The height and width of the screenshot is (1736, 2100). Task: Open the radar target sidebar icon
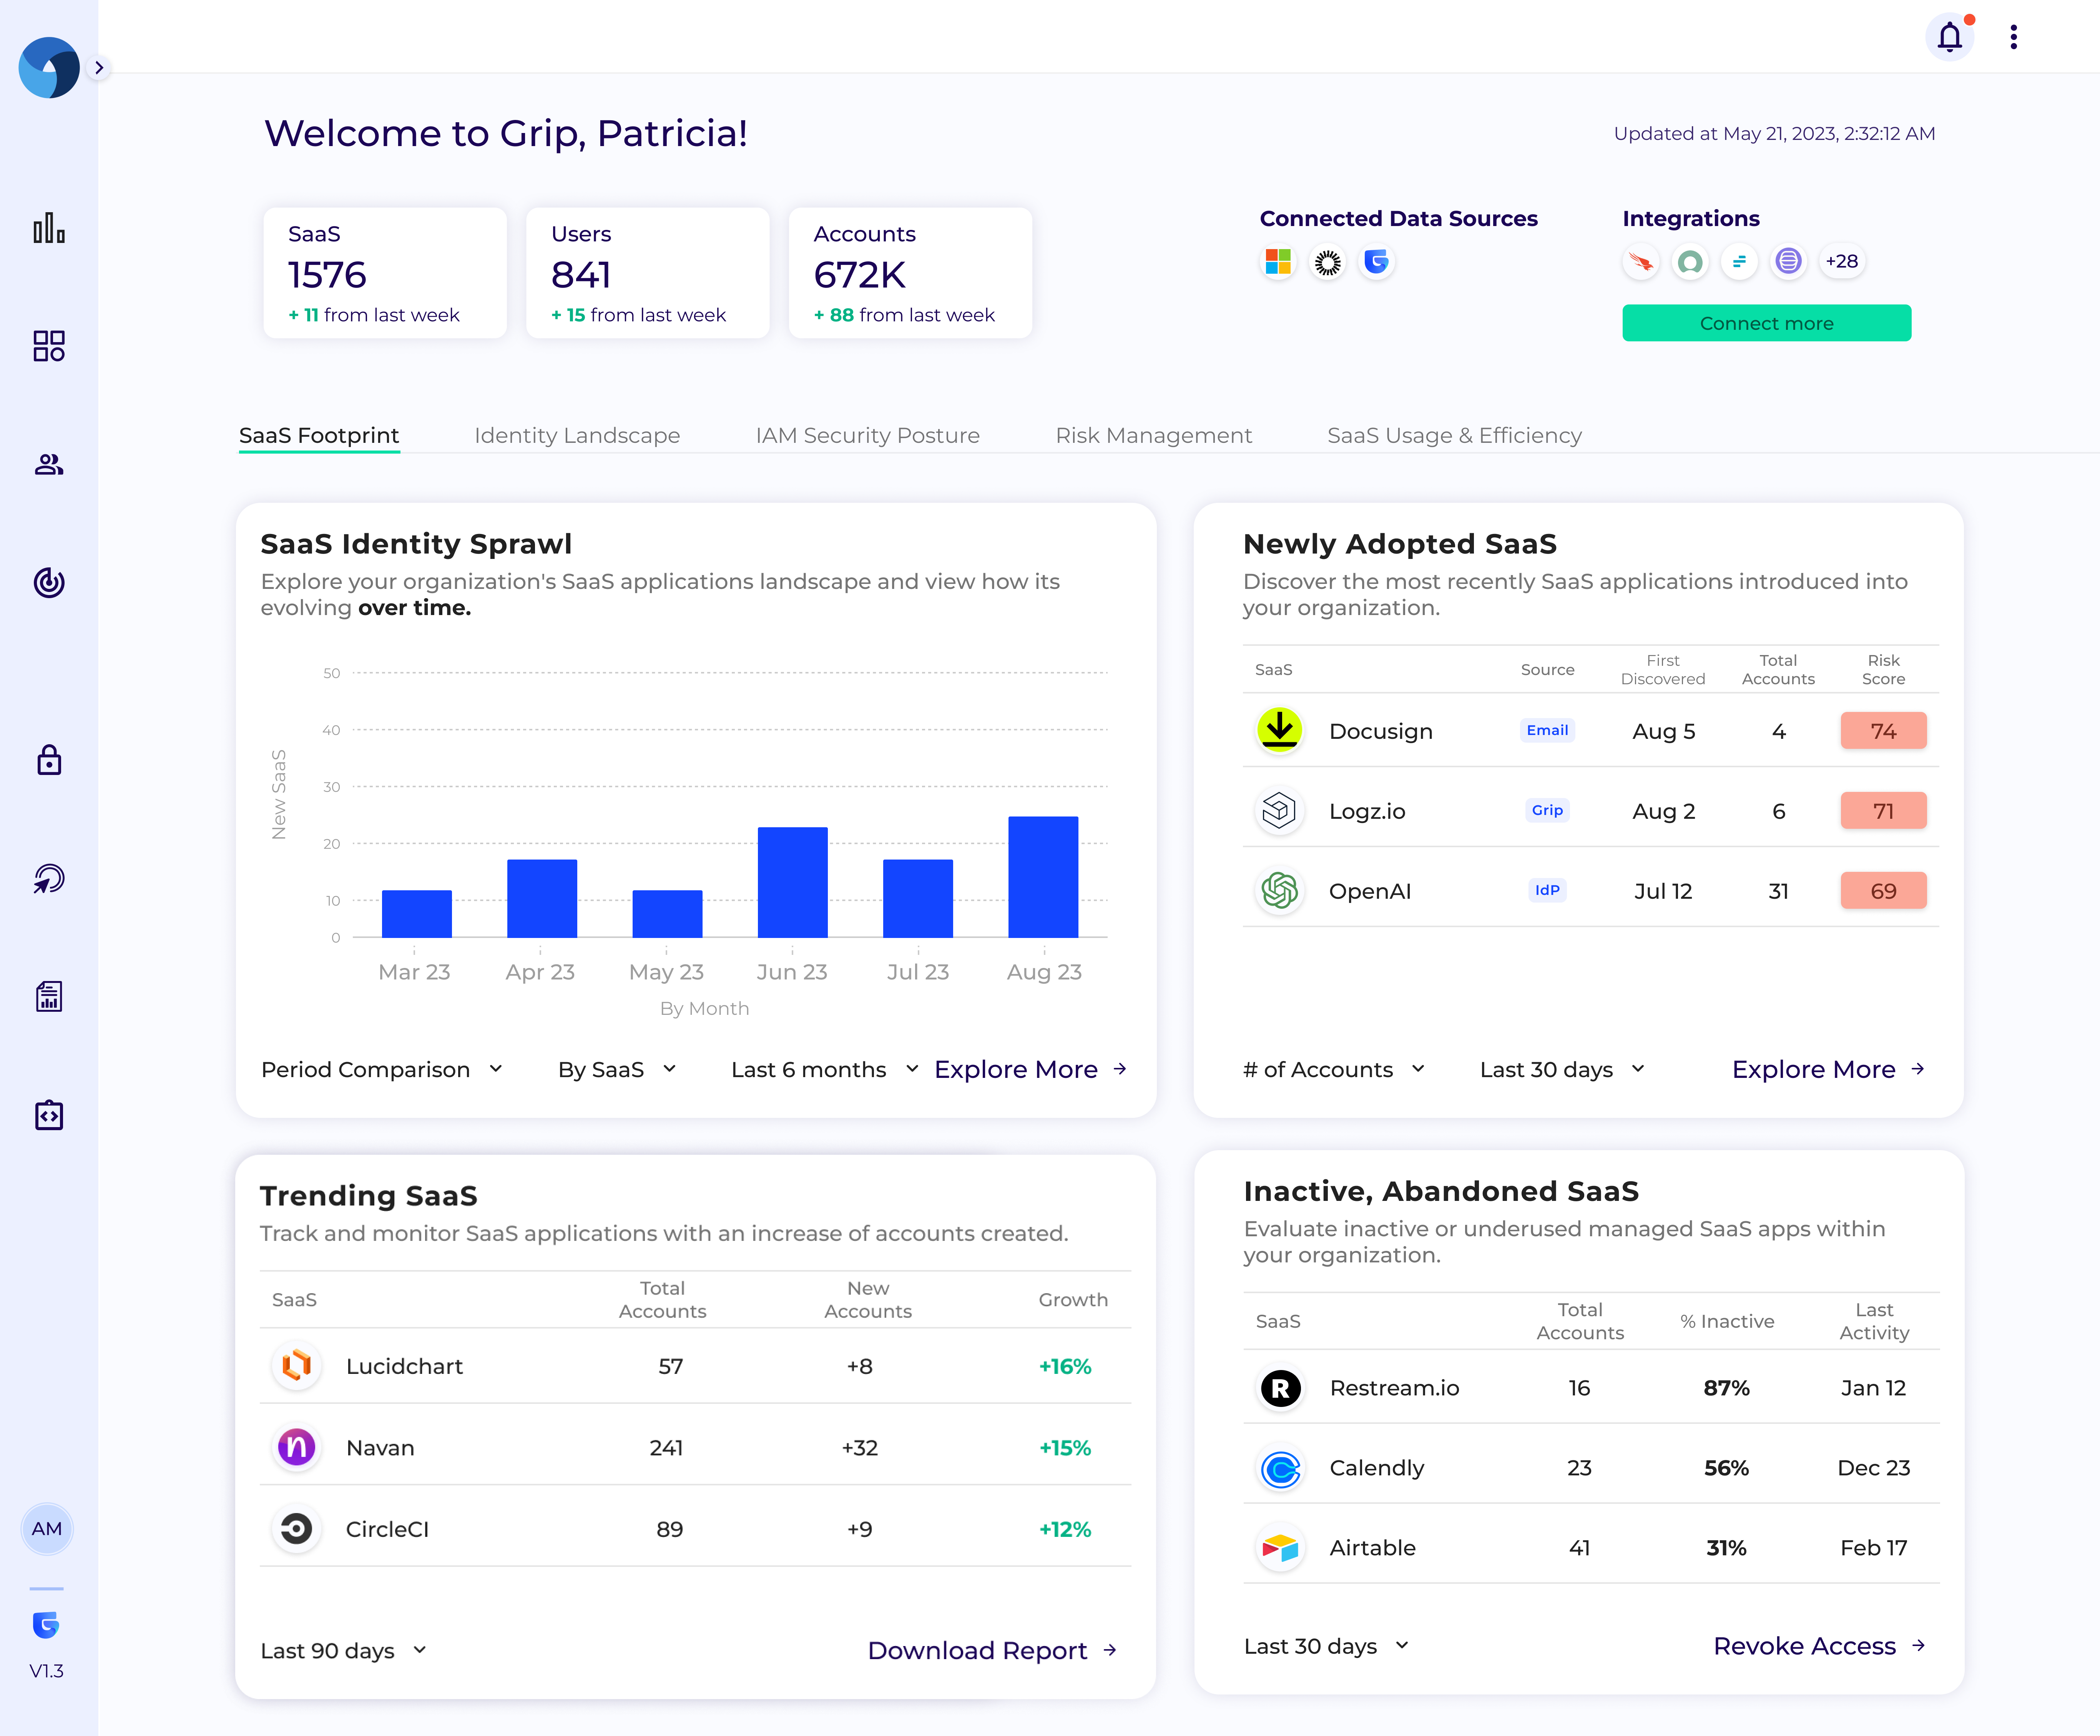point(49,582)
